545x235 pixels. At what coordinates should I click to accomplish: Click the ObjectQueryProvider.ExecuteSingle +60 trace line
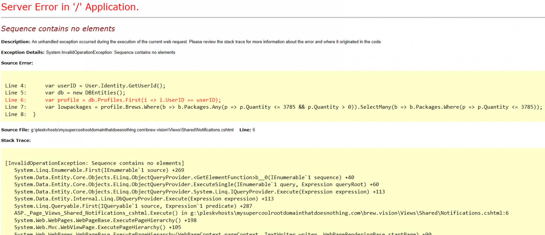point(197,184)
